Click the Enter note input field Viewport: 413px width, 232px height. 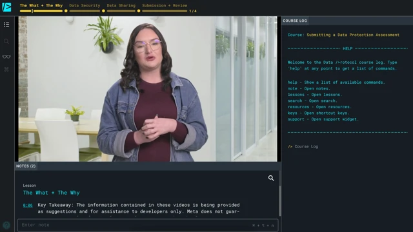coord(148,225)
